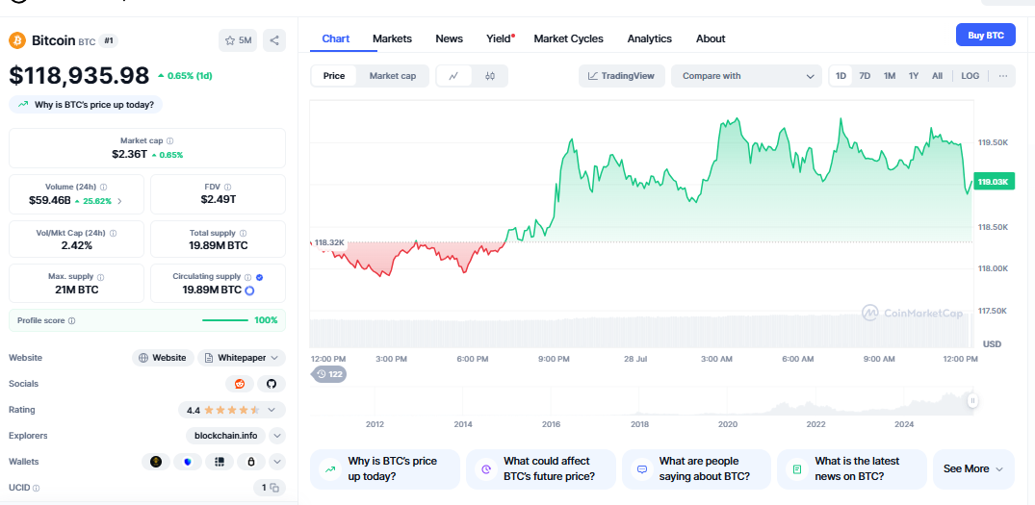The width and height of the screenshot is (1035, 505).
Task: Click the chart history 122 clock badge
Action: 328,374
